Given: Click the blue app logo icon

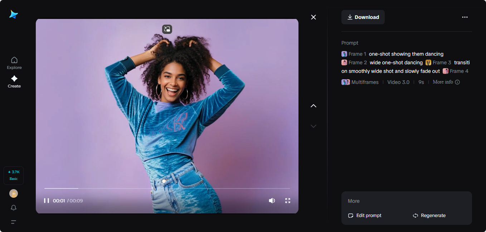Looking at the screenshot, I should point(14,14).
